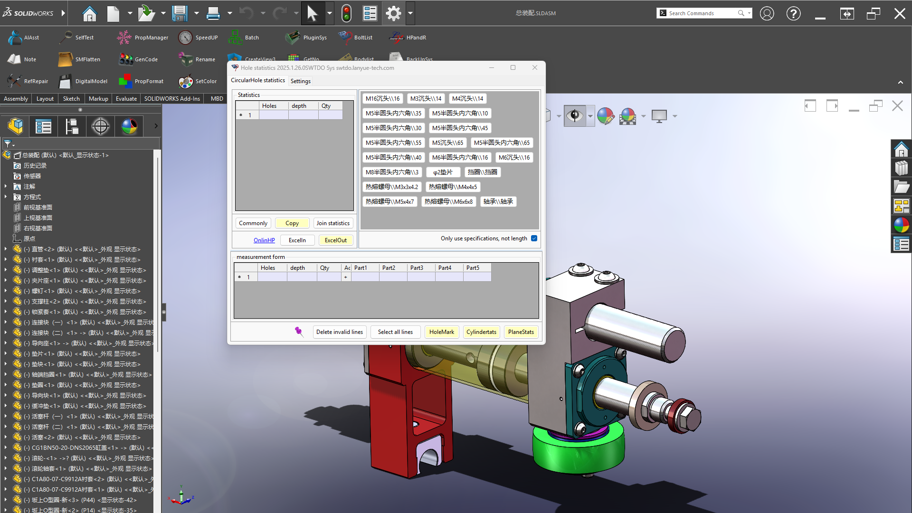The height and width of the screenshot is (513, 912).
Task: Toggle the hide/show items eye button
Action: (575, 116)
